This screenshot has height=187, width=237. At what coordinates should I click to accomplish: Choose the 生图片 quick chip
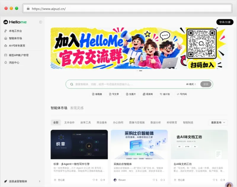[131, 94]
